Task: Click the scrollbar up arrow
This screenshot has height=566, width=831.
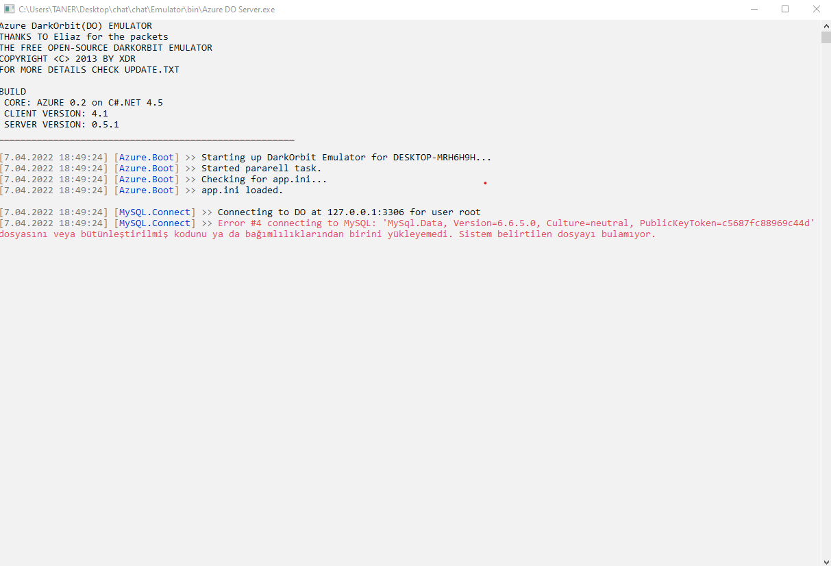Action: point(826,25)
